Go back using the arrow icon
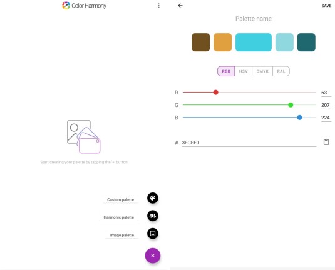This screenshot has height=270, width=335. (x=180, y=6)
